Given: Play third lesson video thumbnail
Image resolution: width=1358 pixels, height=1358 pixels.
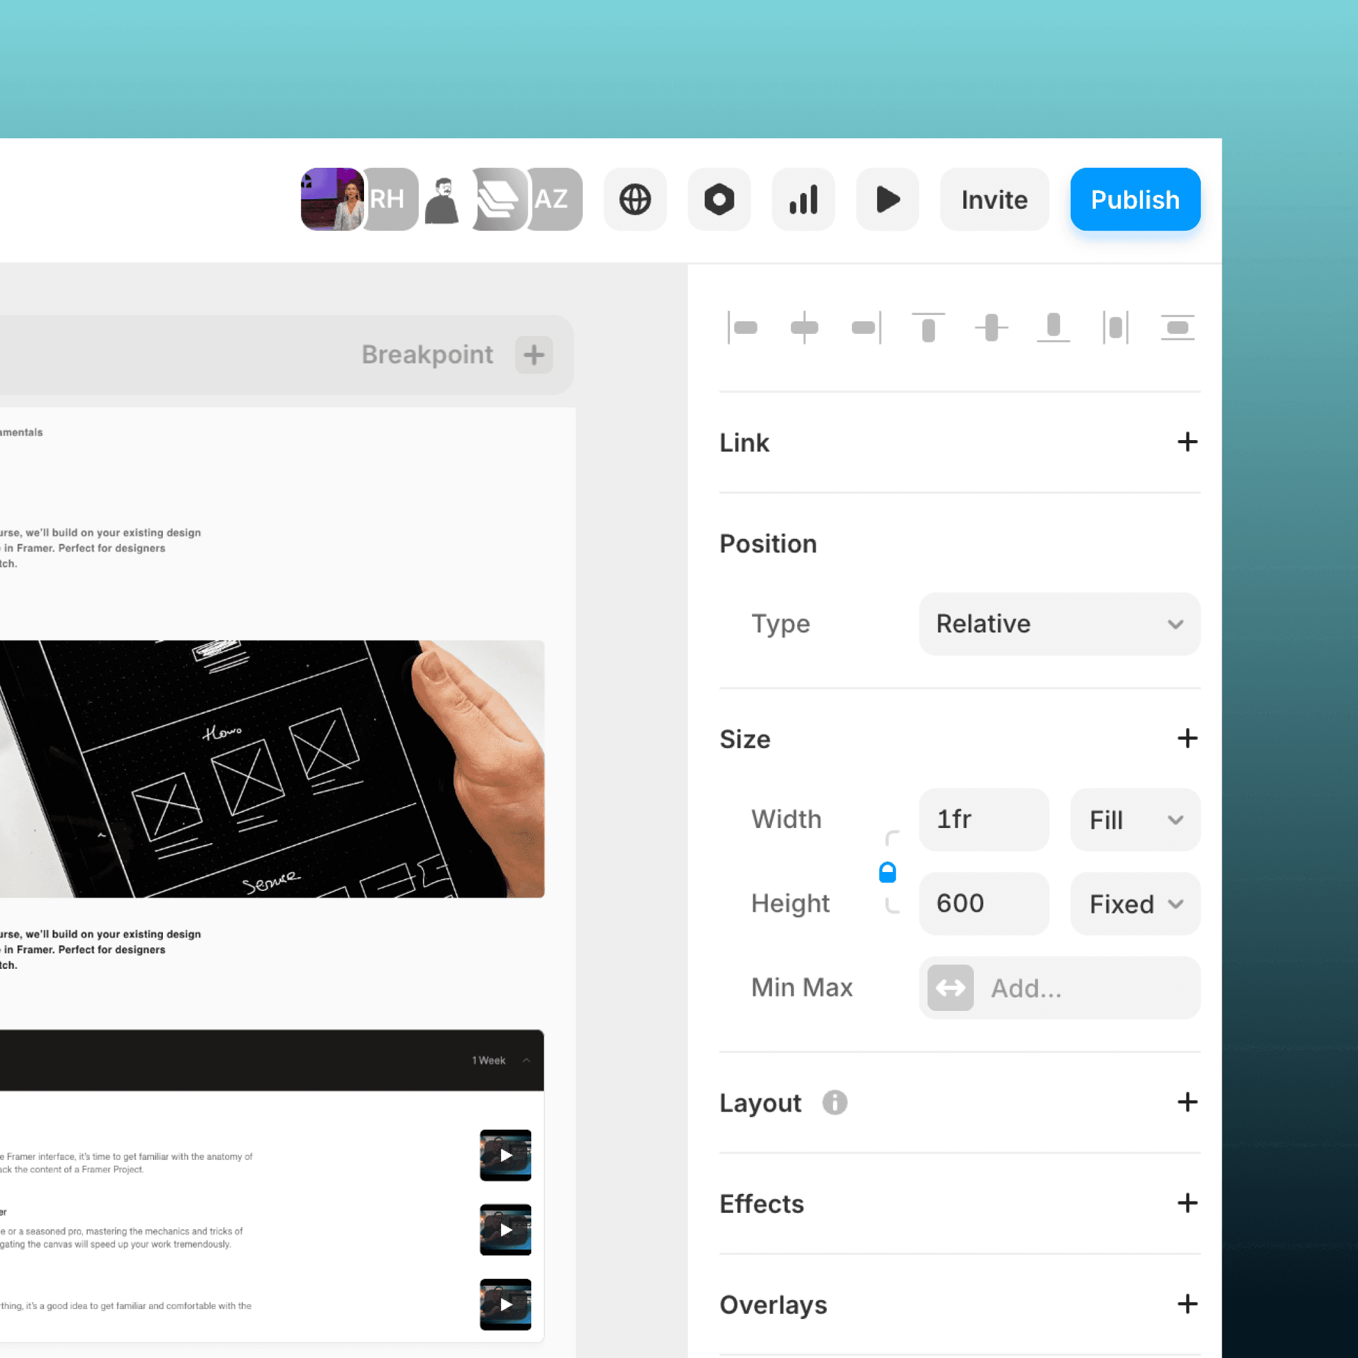Looking at the screenshot, I should coord(505,1304).
